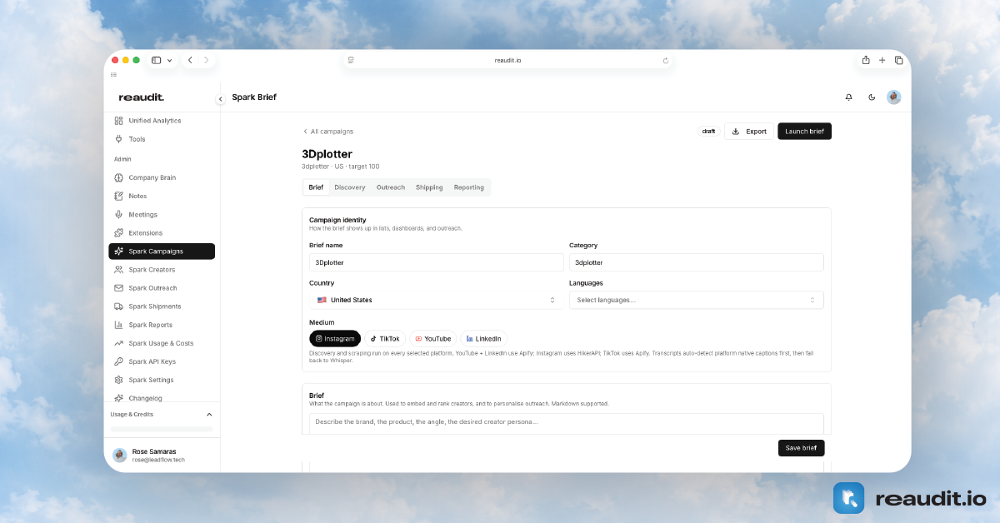Collapse the sidebar with the chevron
This screenshot has height=523, width=1000.
[x=221, y=99]
